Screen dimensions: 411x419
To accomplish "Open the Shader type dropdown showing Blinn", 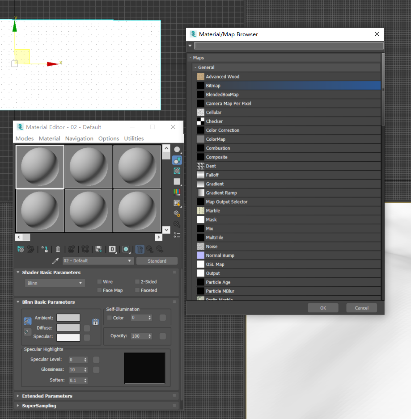I will [55, 283].
